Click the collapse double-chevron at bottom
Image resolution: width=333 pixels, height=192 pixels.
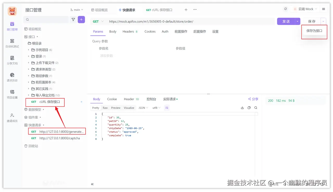coord(92,184)
